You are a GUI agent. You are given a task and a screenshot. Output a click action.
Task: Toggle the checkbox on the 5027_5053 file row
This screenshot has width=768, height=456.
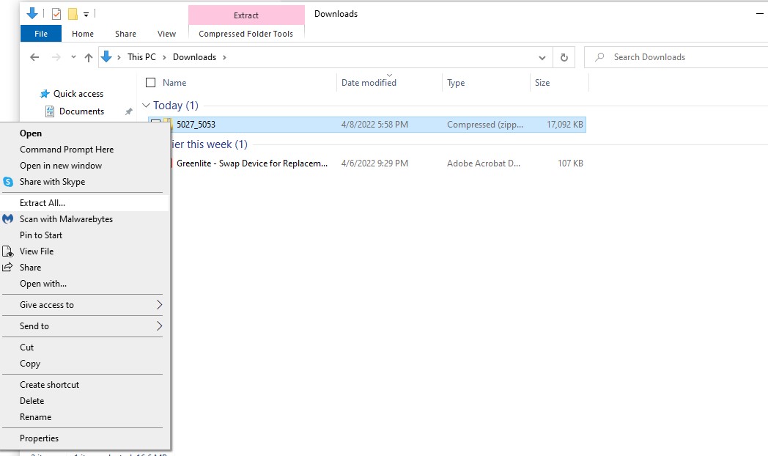click(155, 125)
